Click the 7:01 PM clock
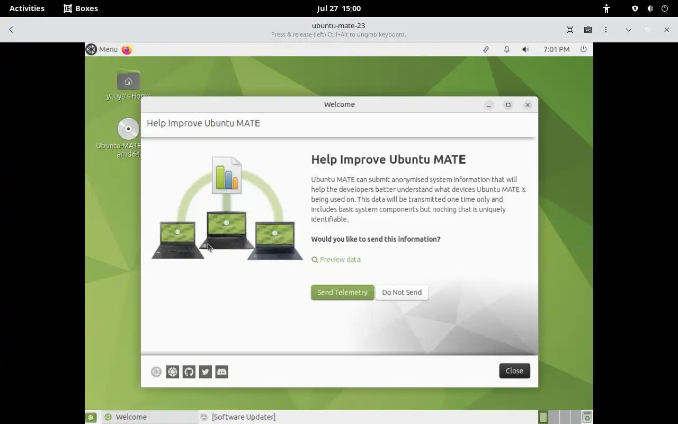The width and height of the screenshot is (678, 424). click(557, 49)
